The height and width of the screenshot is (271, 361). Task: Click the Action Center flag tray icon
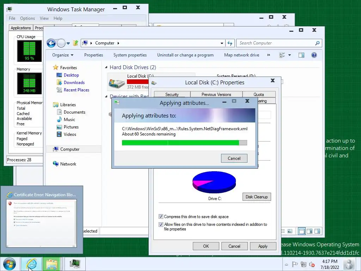[295, 264]
